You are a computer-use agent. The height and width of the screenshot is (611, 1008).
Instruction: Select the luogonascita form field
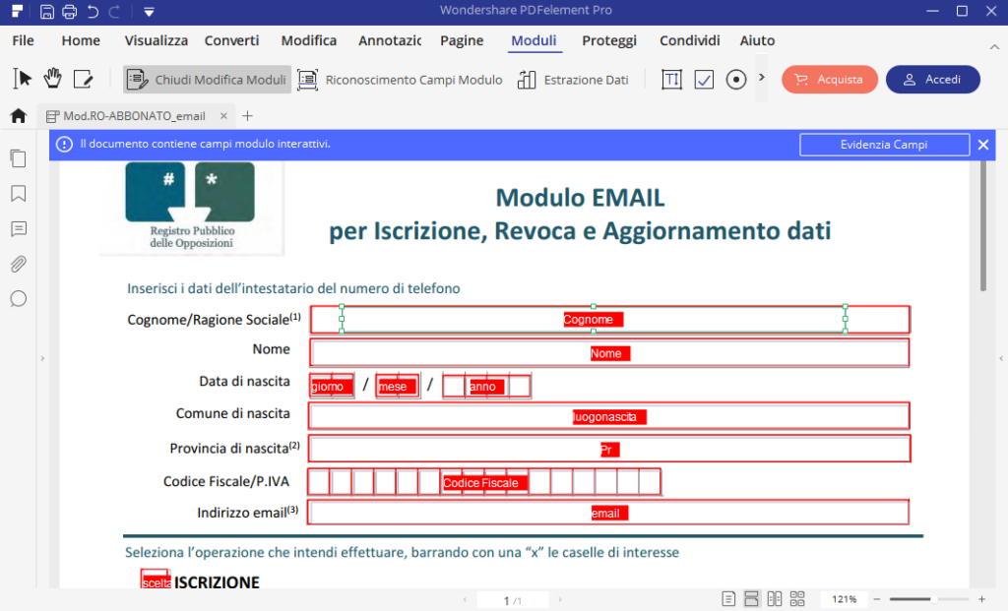coord(608,416)
